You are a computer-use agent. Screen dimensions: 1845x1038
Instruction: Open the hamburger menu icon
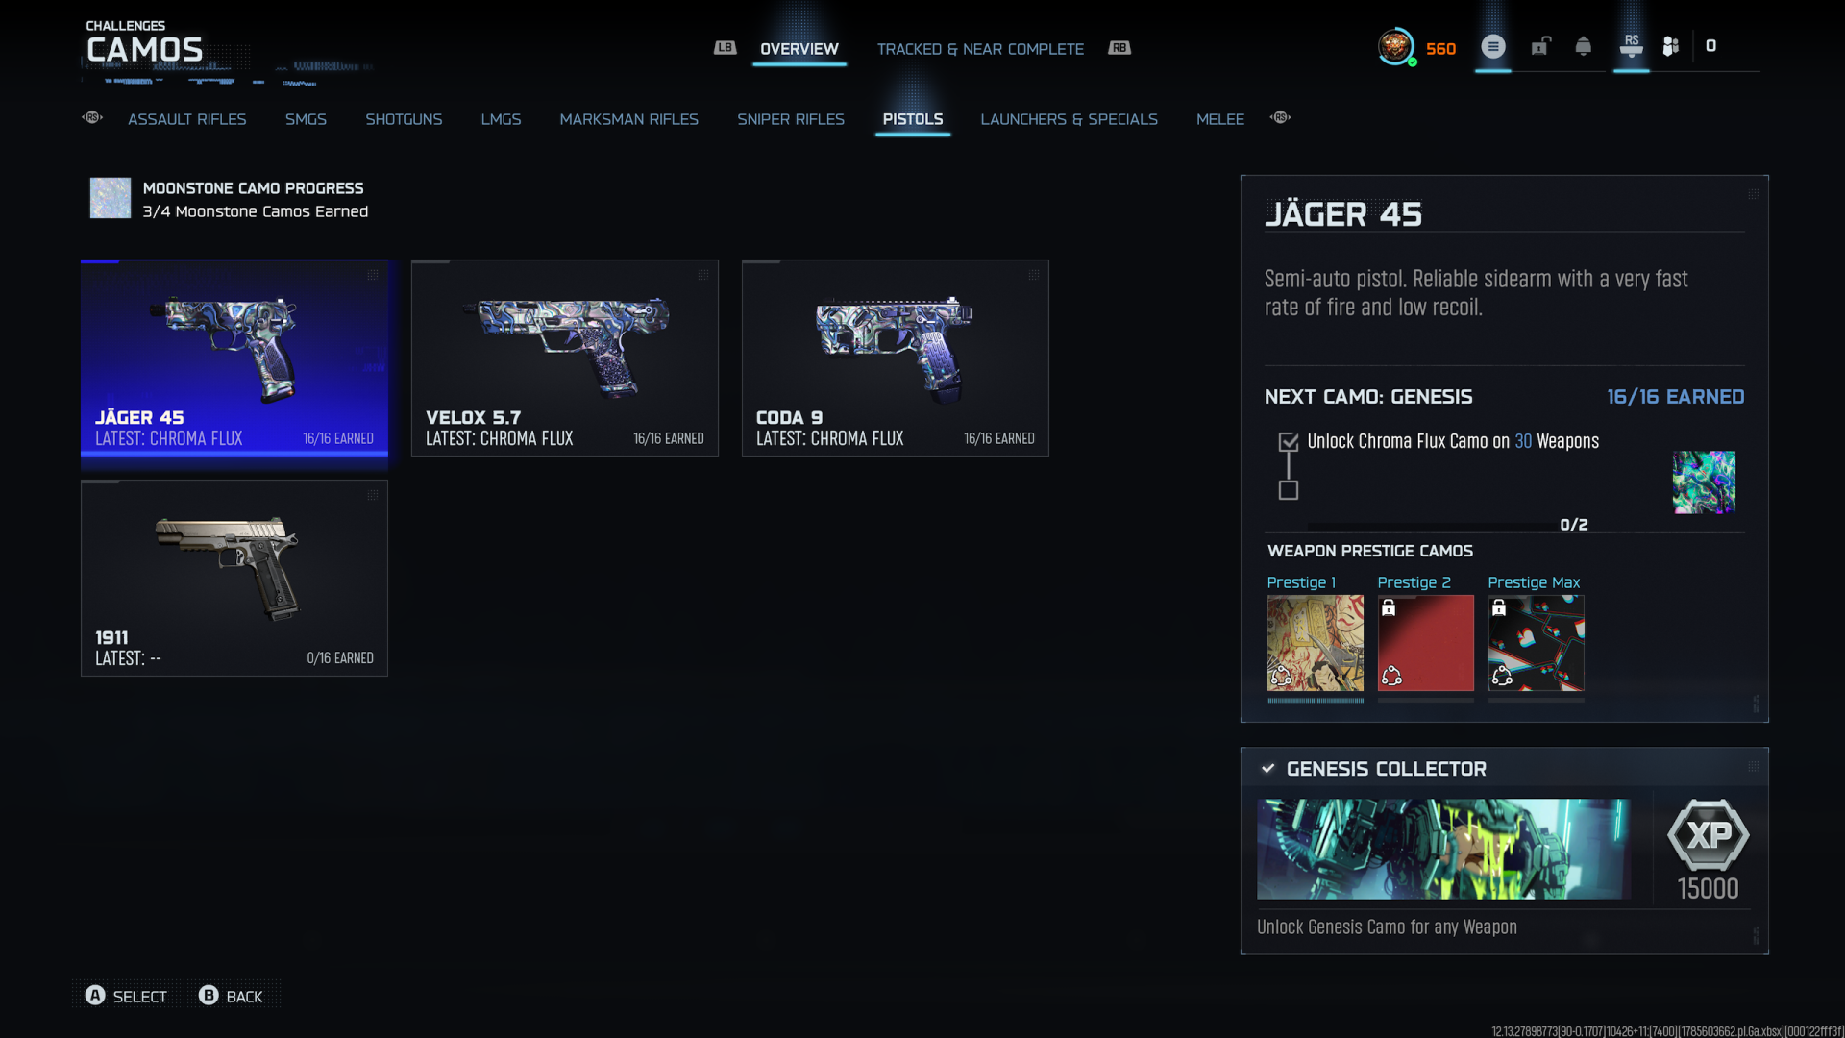click(1493, 46)
